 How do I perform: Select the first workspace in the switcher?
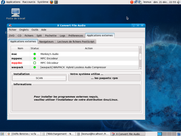[159, 134]
